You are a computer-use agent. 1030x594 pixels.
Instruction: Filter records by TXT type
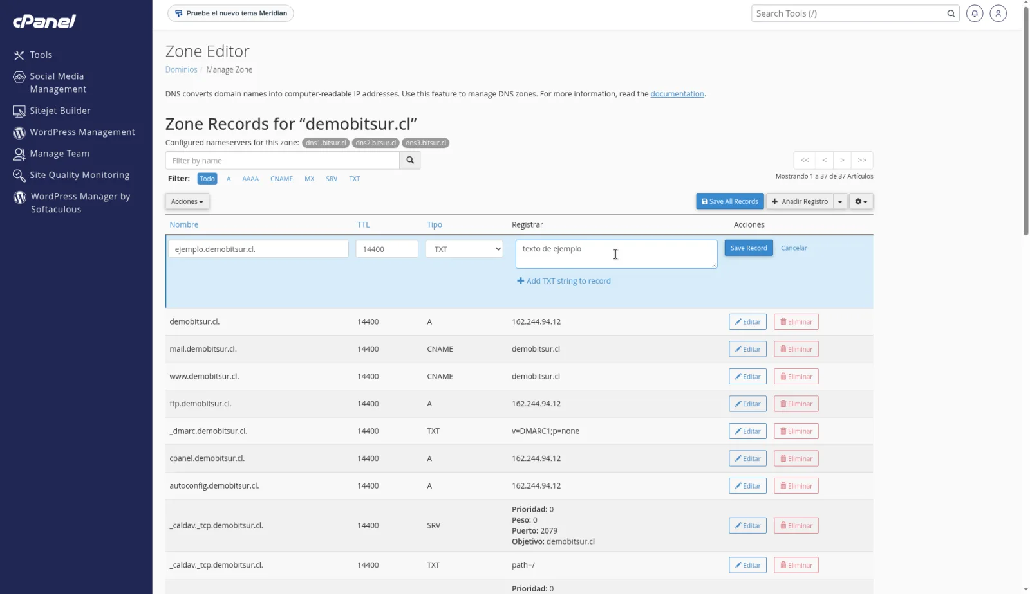(x=355, y=179)
